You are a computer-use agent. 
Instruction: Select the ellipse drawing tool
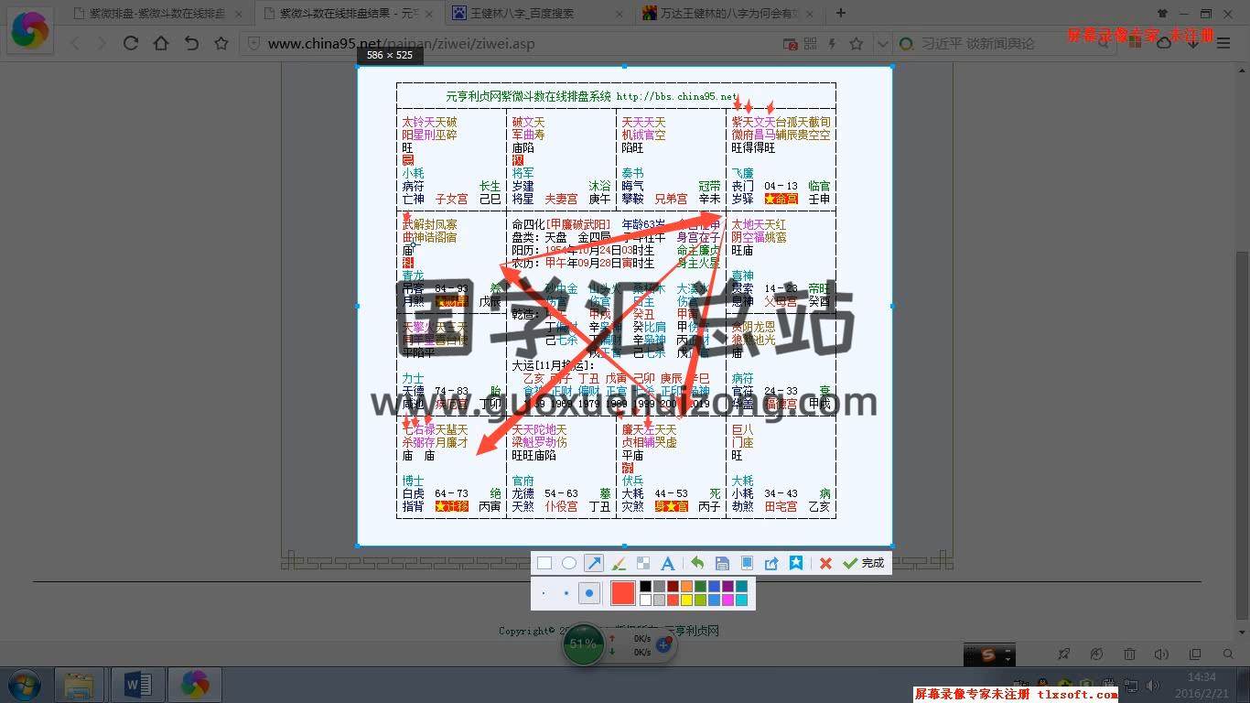(x=569, y=563)
